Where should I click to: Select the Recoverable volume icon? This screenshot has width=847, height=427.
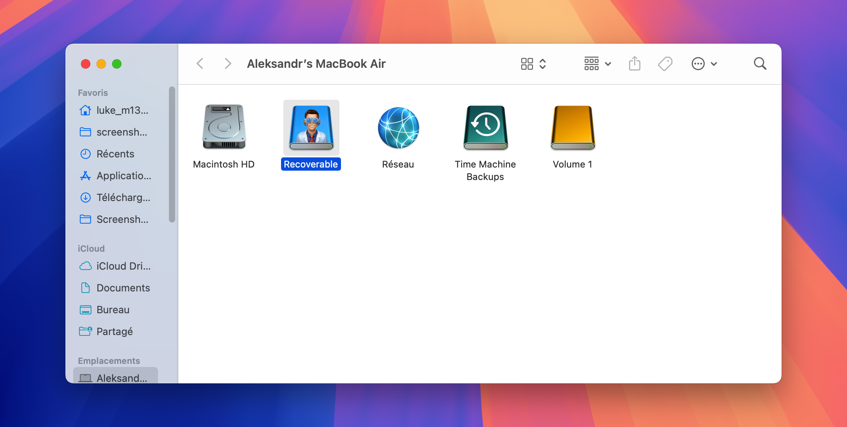(x=311, y=128)
